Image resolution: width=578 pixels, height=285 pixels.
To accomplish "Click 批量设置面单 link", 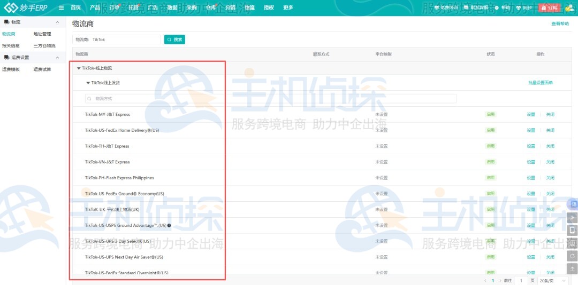I will tap(540, 83).
